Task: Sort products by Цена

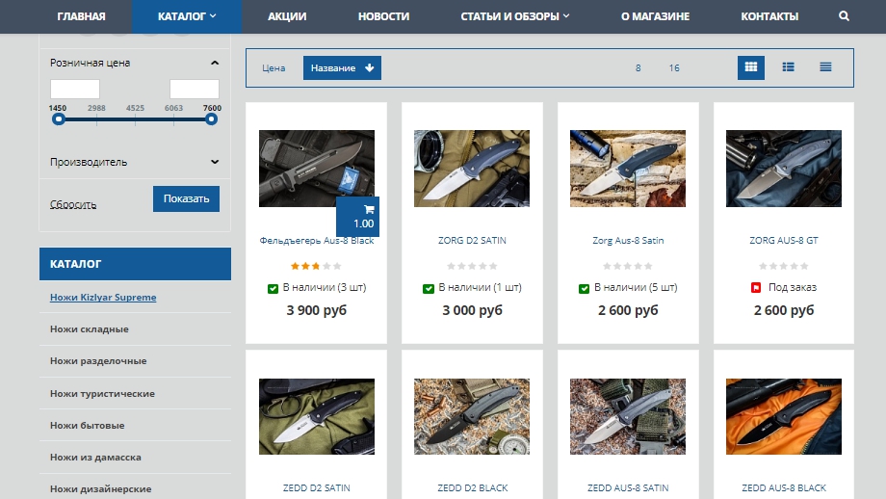Action: (274, 67)
